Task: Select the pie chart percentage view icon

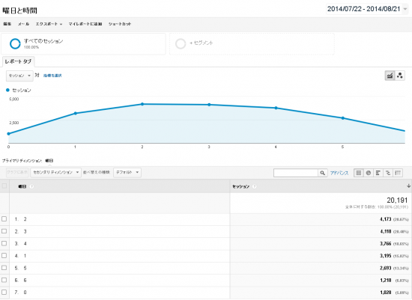Action: click(369, 173)
